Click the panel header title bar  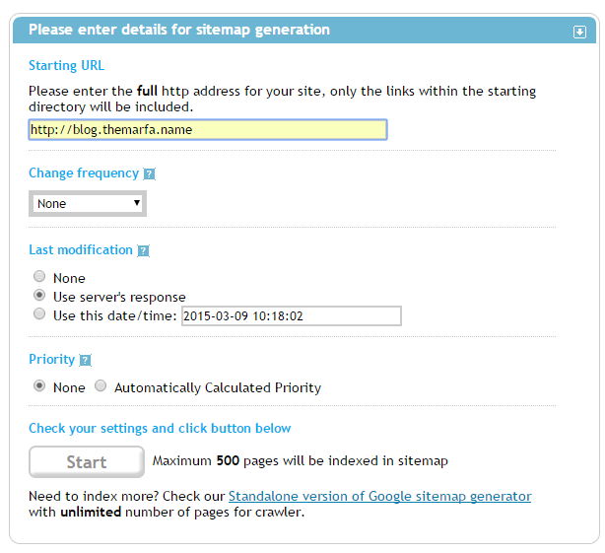tap(304, 31)
